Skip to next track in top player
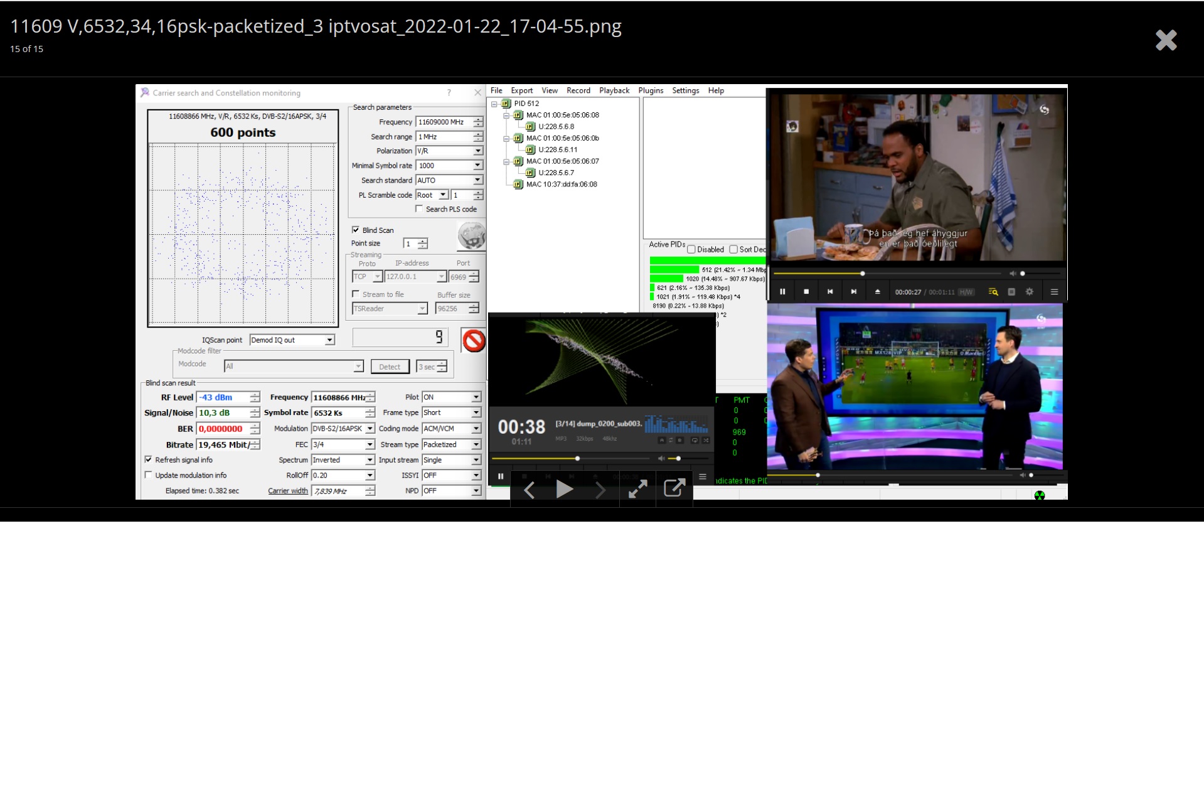Image resolution: width=1204 pixels, height=806 pixels. point(854,291)
